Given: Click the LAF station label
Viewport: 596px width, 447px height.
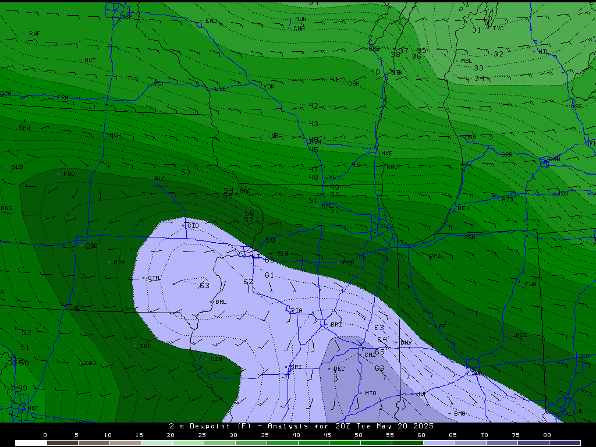Looking at the screenshot, I should click(x=440, y=327).
